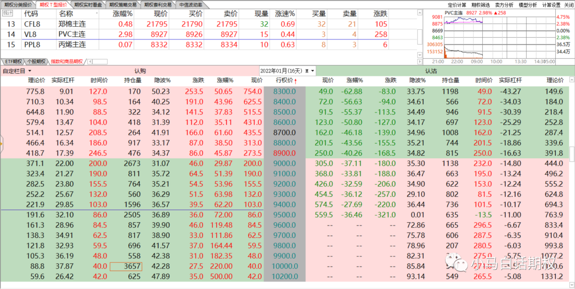
Task: Click the scroll-up arrow of the quote list
Action: [420, 12]
